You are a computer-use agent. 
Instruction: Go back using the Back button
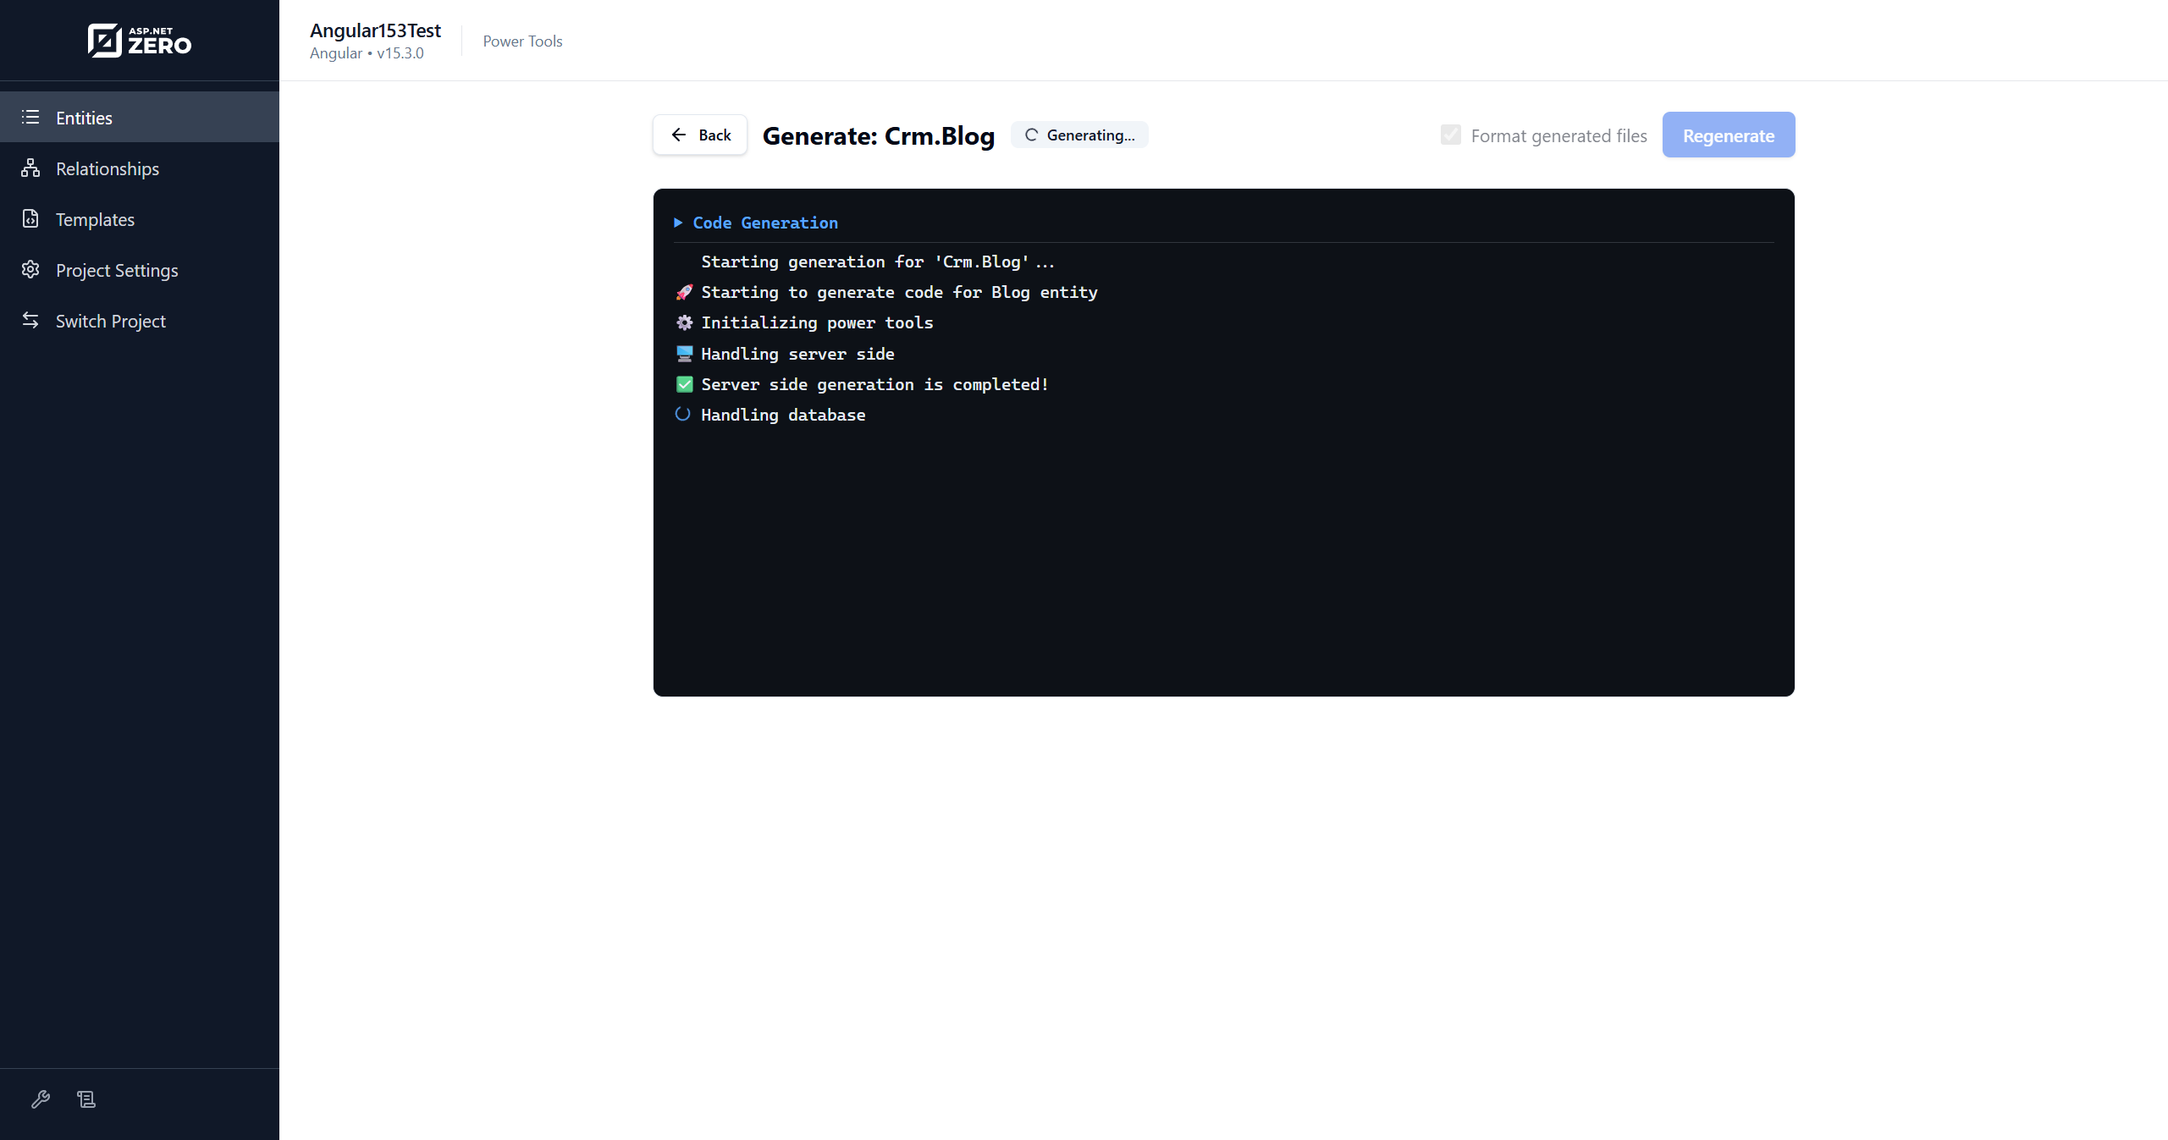(700, 135)
